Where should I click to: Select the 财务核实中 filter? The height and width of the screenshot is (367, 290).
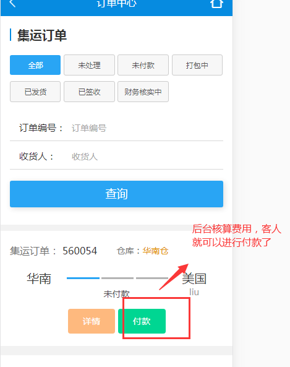coord(143,92)
